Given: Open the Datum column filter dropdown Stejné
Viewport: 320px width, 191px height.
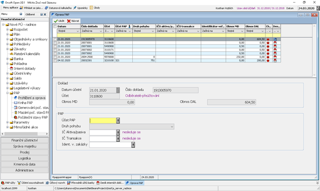Looking at the screenshot, I should tap(68, 31).
